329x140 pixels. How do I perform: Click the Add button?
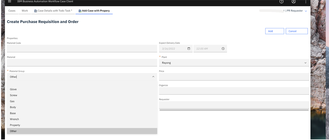274,31
